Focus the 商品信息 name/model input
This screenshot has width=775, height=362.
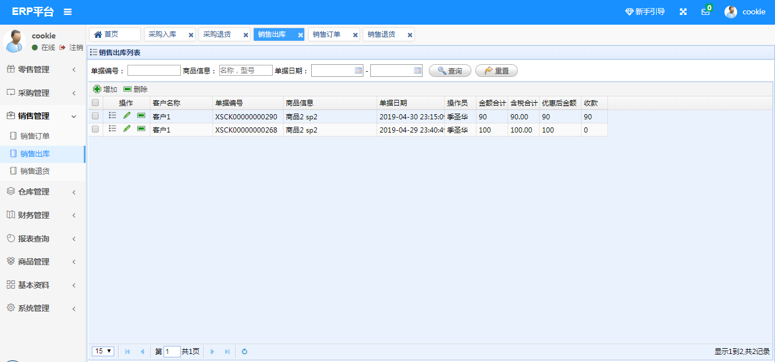246,71
